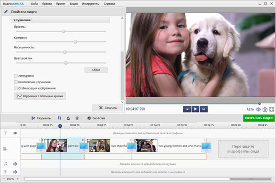Mute the music track speaker icon
The width and height of the screenshot is (276, 183).
(x=15, y=163)
